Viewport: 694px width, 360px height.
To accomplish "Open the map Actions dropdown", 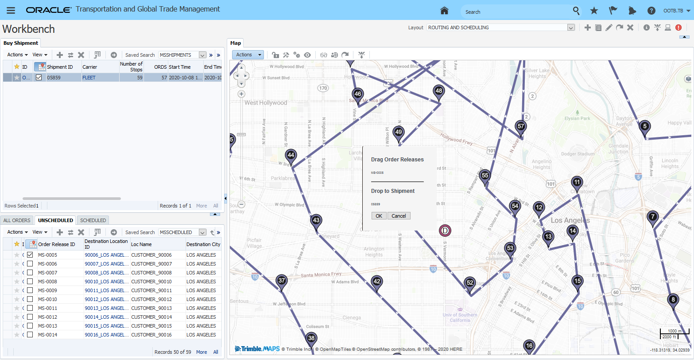I will (248, 55).
